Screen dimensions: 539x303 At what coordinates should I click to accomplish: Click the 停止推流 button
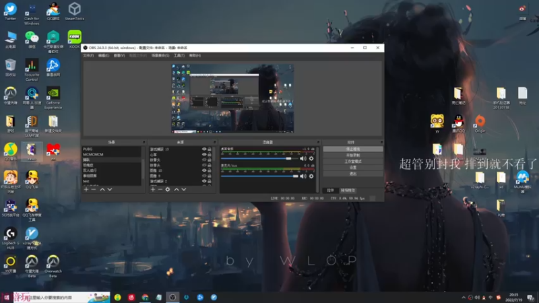353,149
